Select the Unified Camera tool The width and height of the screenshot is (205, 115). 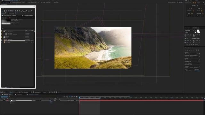(x=11, y=11)
